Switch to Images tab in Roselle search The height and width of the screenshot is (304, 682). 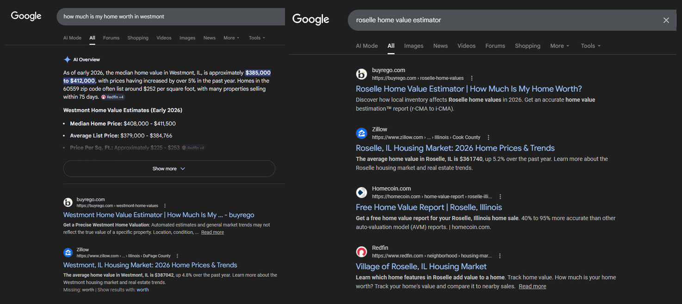point(414,46)
